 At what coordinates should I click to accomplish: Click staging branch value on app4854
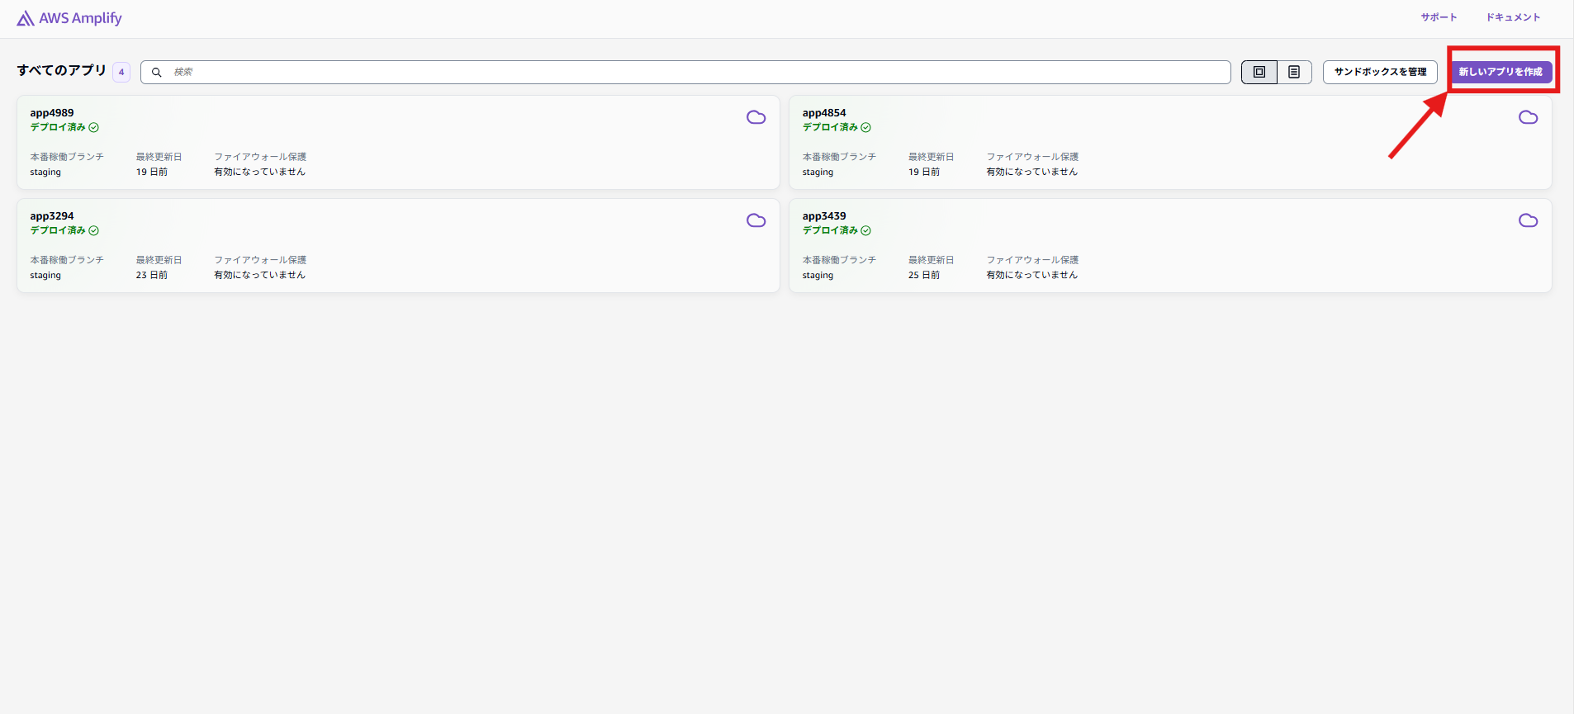coord(818,173)
